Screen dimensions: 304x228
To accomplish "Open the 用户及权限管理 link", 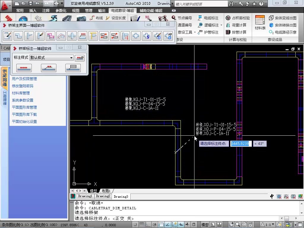I will [24, 79].
